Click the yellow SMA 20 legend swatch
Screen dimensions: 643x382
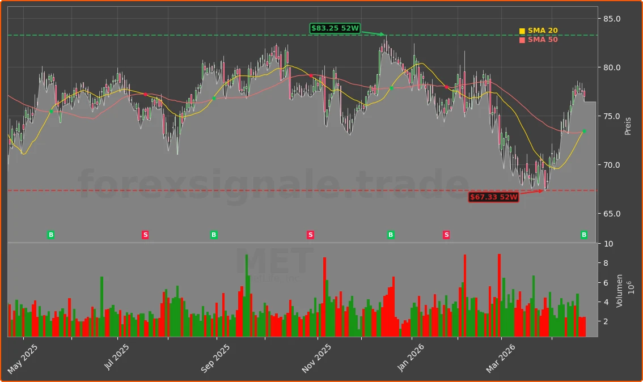(x=522, y=31)
